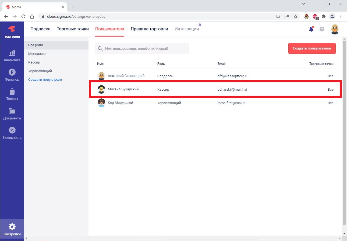
Task: Click the Создать новую роль link
Action: tap(45, 80)
